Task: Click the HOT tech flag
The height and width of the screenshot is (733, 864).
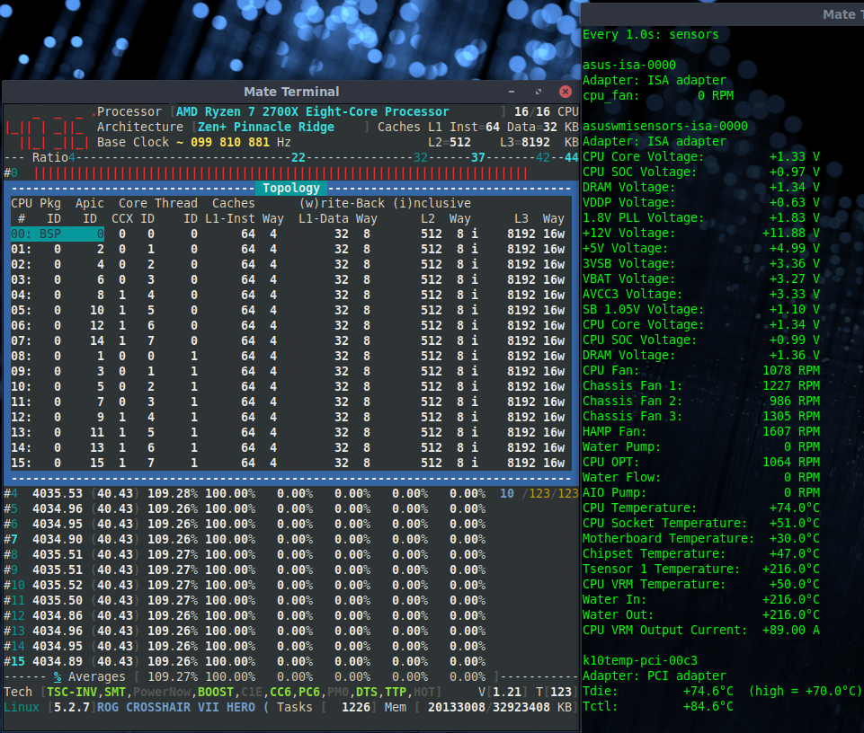Action: coord(424,693)
